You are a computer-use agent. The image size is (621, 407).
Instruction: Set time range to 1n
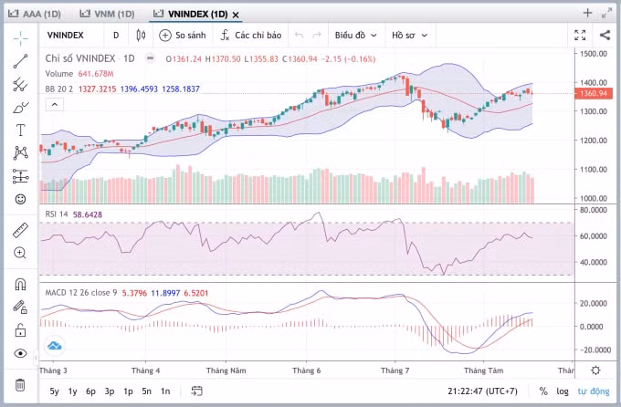click(165, 391)
